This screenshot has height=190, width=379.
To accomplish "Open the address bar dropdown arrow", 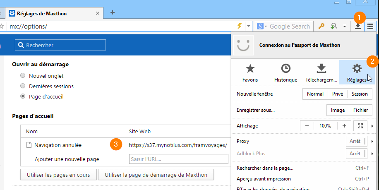I will click(249, 26).
